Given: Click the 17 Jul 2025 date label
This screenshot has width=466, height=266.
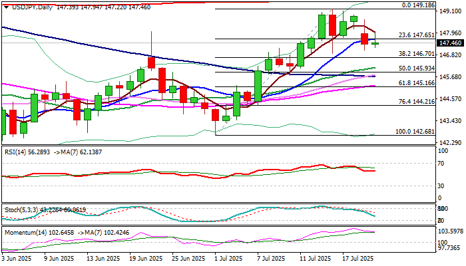Looking at the screenshot, I should coord(356,258).
